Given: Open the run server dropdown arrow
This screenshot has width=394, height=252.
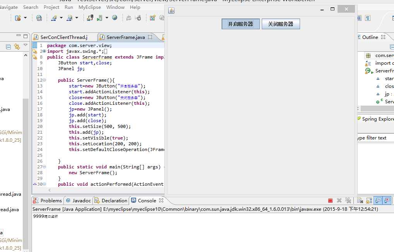Looking at the screenshot, I should coord(107,18).
